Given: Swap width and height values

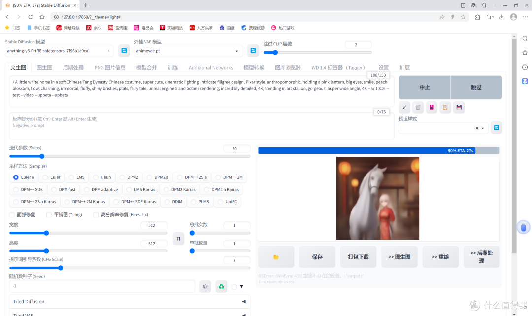Looking at the screenshot, I should pyautogui.click(x=178, y=238).
